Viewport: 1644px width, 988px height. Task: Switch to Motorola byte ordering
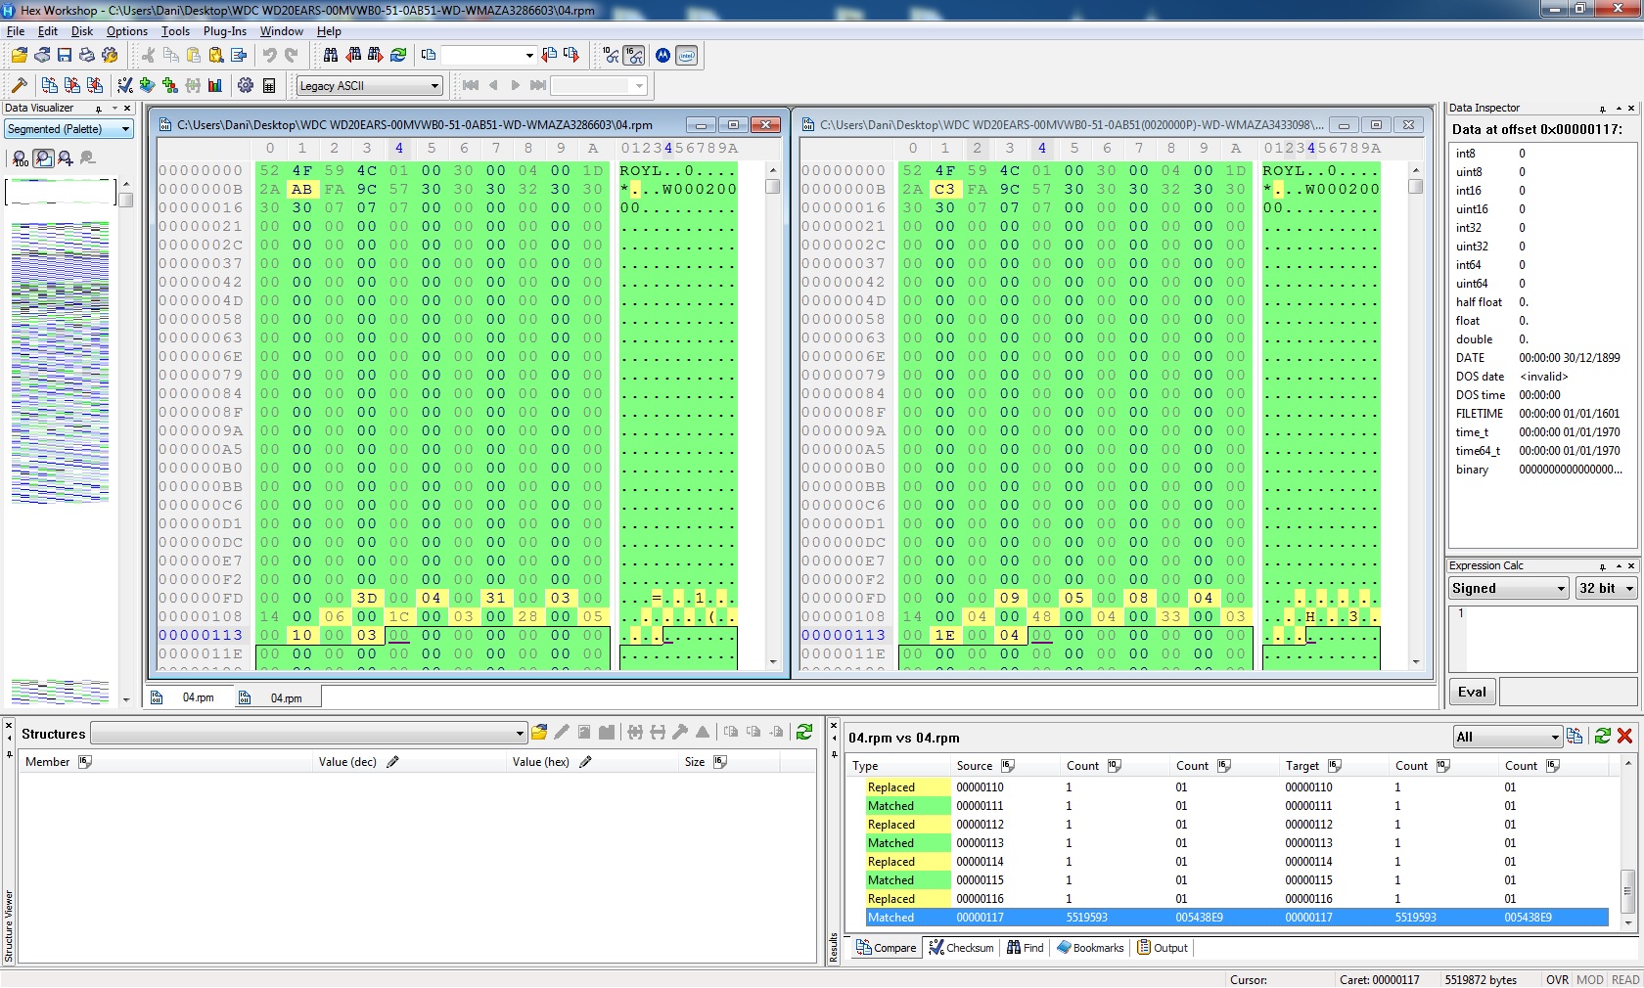[x=663, y=56]
